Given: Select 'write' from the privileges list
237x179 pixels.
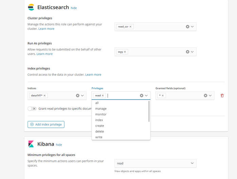Looking at the screenshot, I should point(121,137).
